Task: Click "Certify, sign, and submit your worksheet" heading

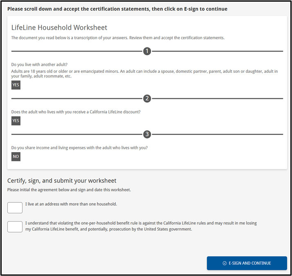Action: [x=62, y=180]
